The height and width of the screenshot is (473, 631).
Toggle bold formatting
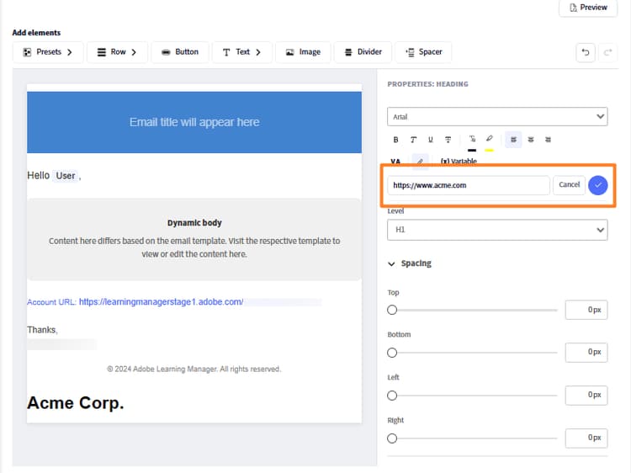click(x=395, y=140)
